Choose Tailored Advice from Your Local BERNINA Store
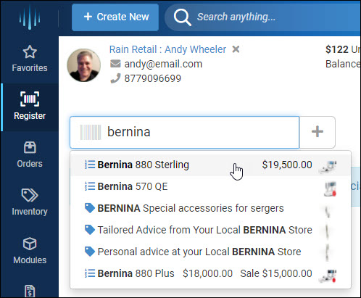Image resolution: width=361 pixels, height=298 pixels. pos(210,230)
